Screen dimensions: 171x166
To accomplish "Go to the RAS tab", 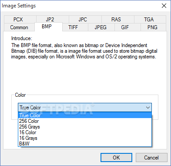I will [x=118, y=19].
